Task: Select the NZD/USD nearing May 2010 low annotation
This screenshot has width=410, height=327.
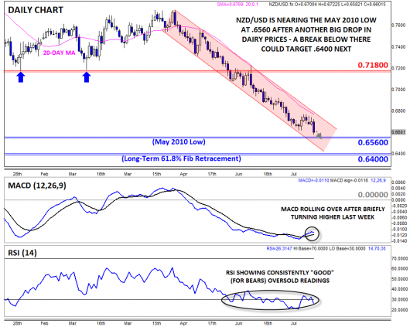Action: (x=306, y=35)
